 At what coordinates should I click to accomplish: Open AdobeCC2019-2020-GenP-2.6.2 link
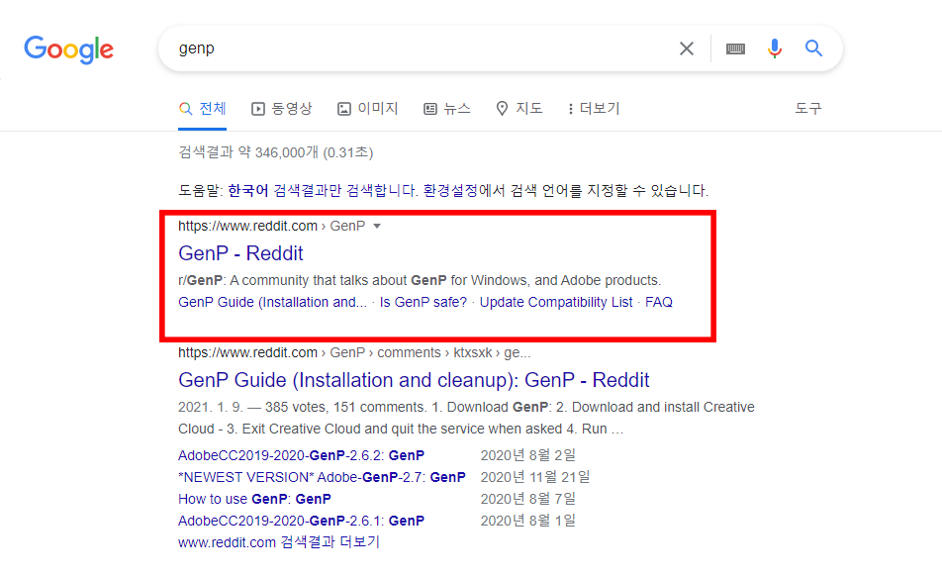pyautogui.click(x=301, y=455)
